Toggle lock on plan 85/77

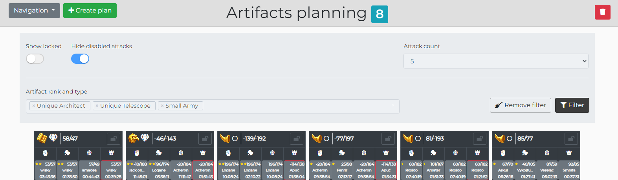571,139
